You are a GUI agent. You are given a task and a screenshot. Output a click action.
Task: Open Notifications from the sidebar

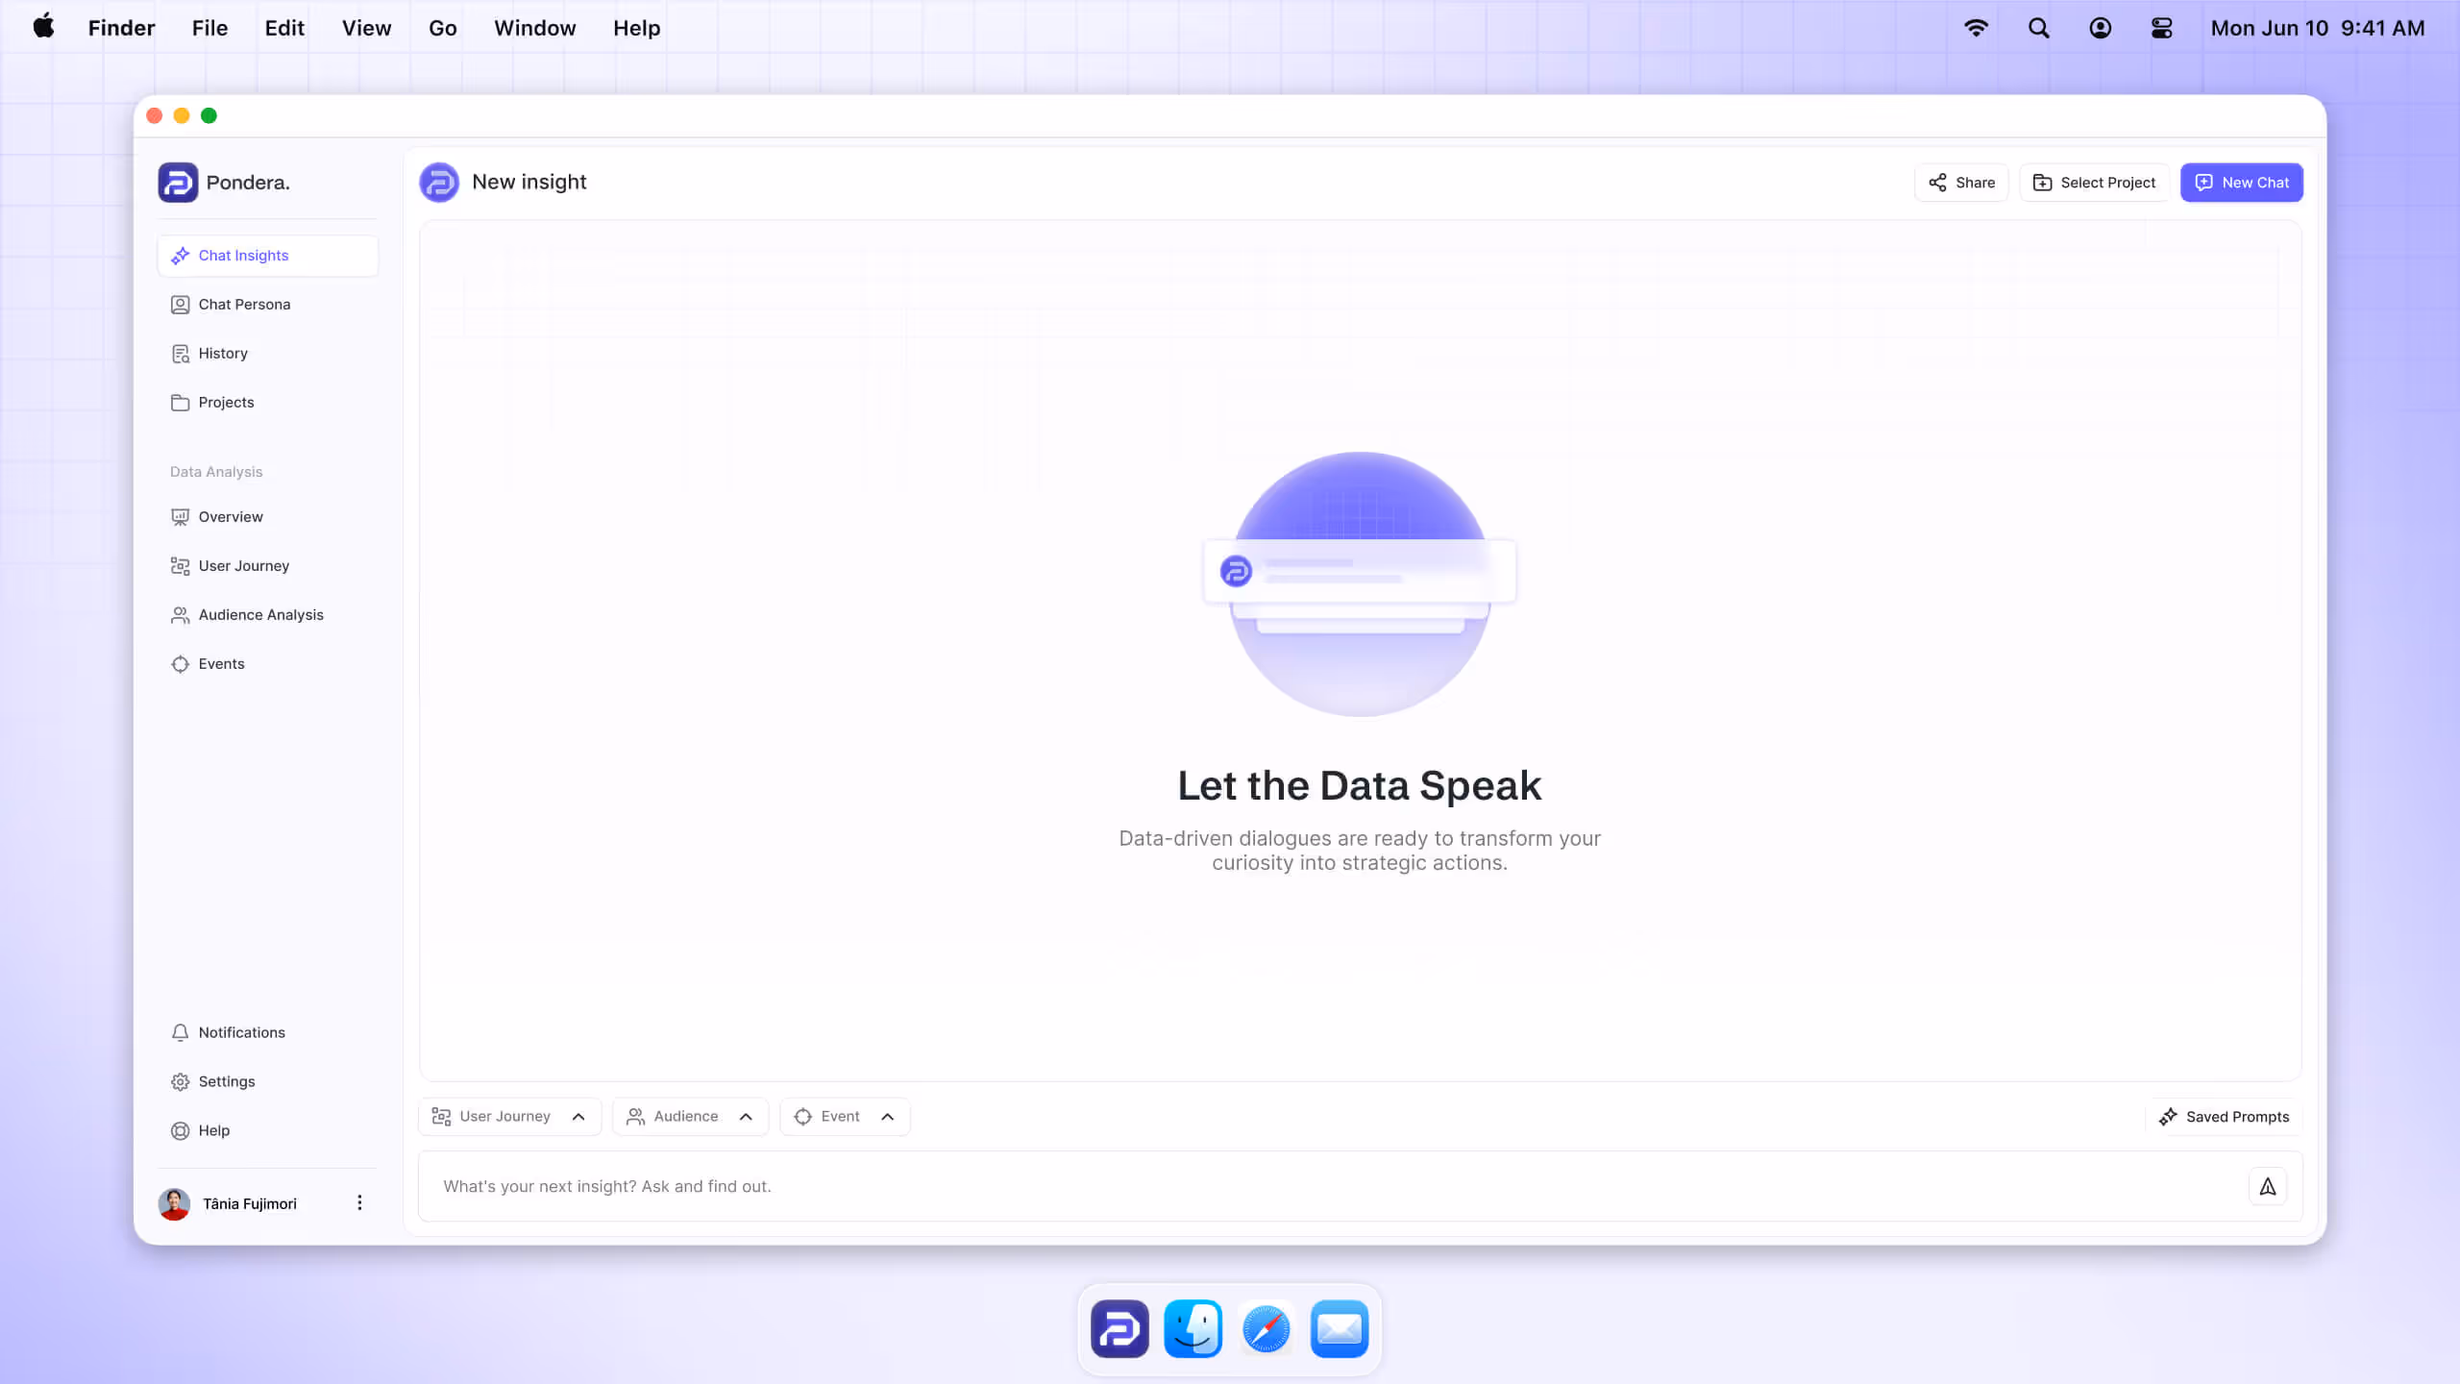[x=240, y=1032]
